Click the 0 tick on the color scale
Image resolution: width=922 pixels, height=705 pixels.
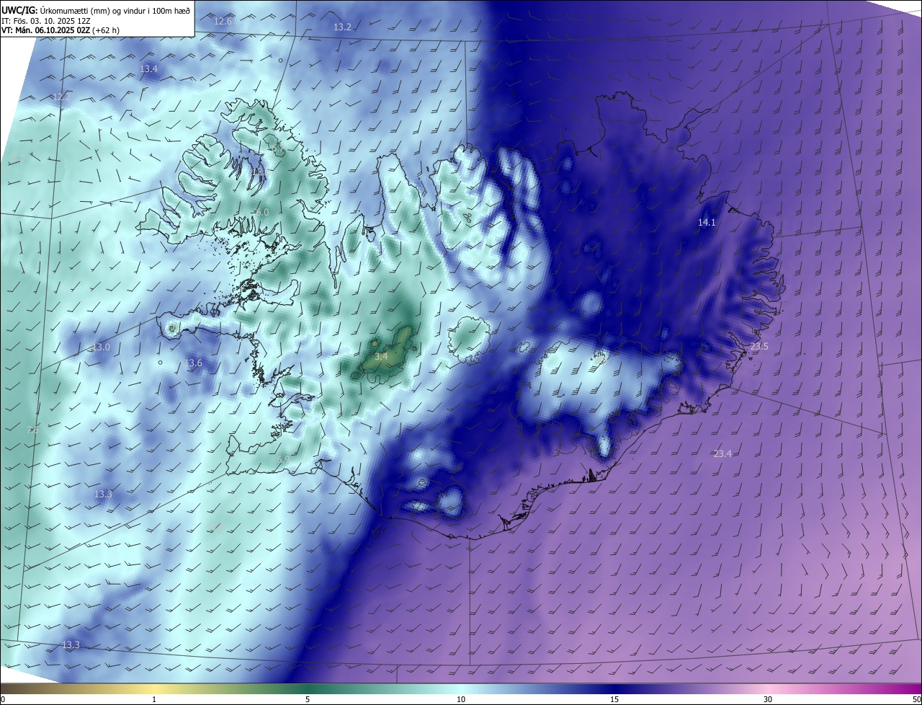[3, 699]
